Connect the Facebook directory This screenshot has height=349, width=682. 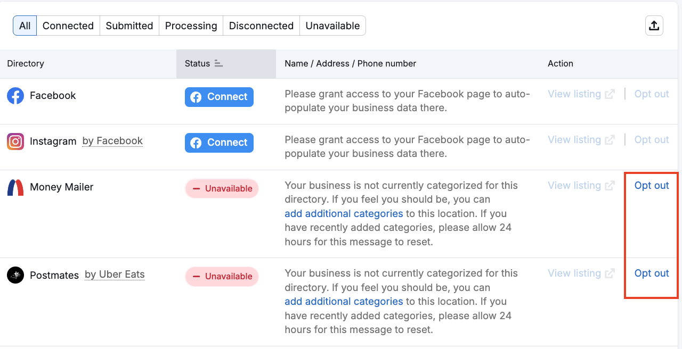(x=219, y=97)
